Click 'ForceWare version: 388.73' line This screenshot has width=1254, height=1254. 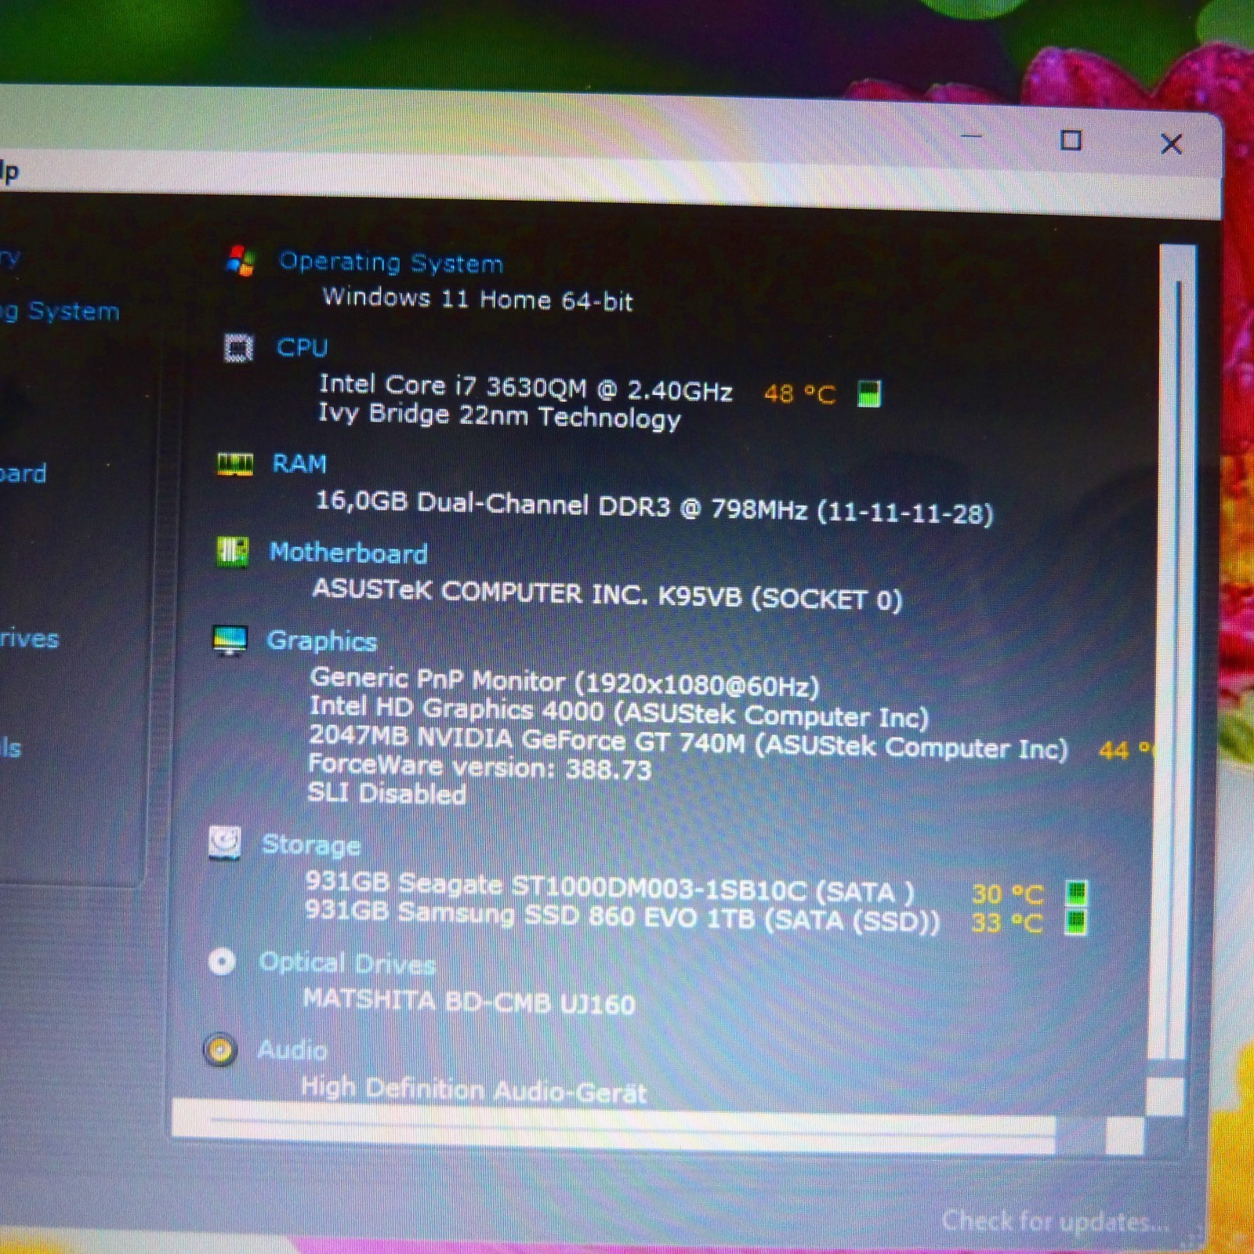479,767
